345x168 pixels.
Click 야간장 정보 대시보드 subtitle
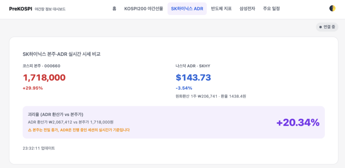pos(50,9)
